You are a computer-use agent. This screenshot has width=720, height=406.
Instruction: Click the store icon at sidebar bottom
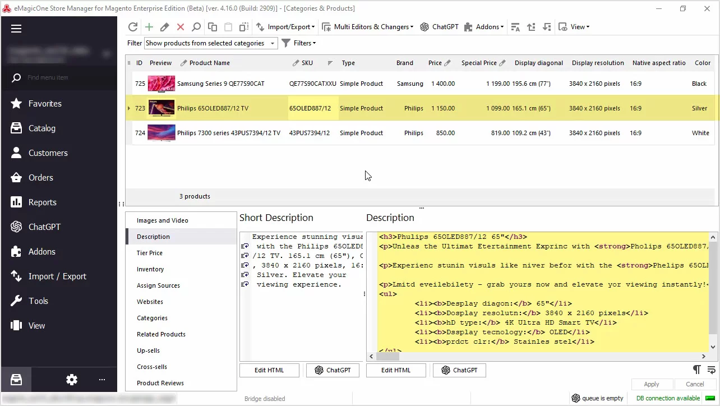[16, 380]
